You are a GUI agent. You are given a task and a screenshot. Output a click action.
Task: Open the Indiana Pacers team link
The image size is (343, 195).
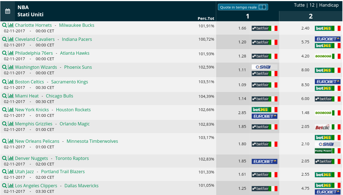(77, 39)
